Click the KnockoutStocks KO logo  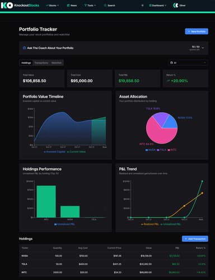click(x=7, y=6)
